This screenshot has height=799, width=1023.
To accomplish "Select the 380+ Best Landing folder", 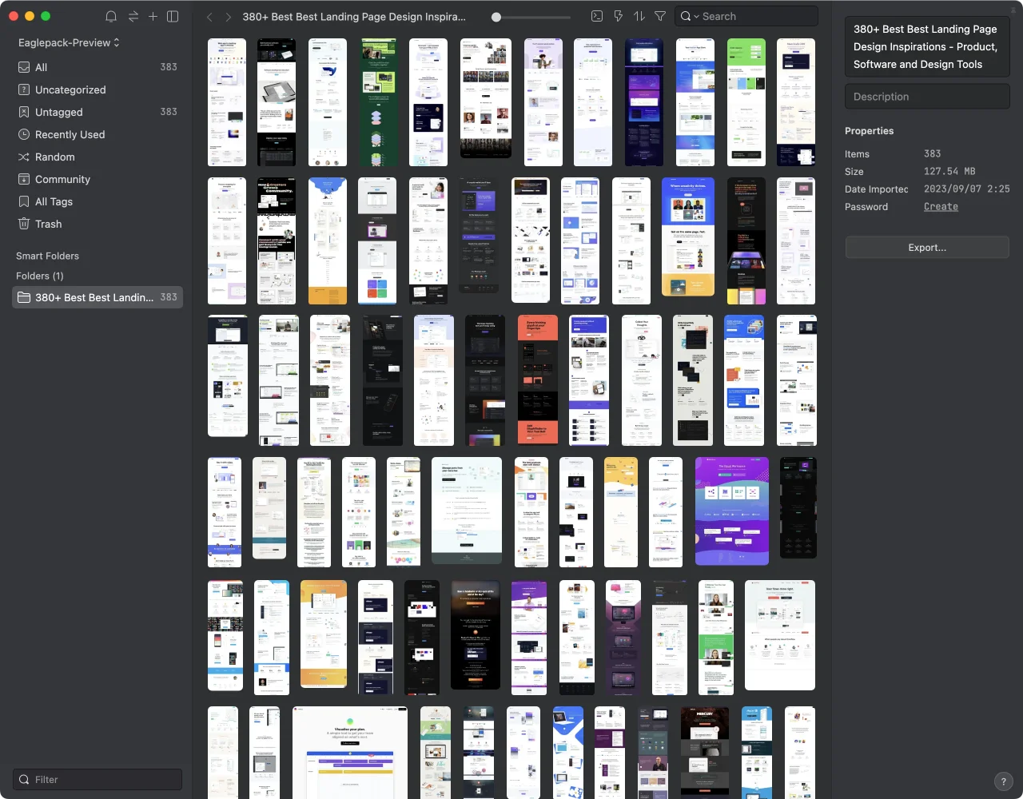I will (x=94, y=297).
